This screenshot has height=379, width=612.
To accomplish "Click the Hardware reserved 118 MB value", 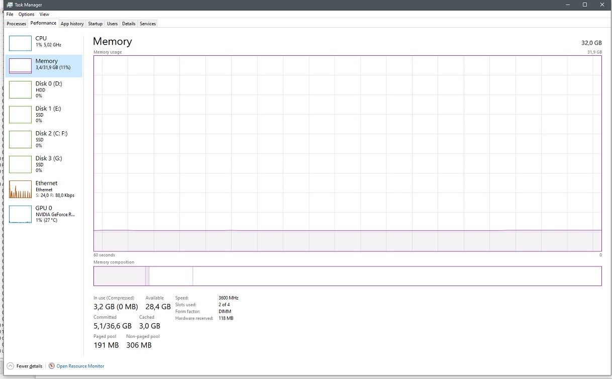I will pos(226,318).
